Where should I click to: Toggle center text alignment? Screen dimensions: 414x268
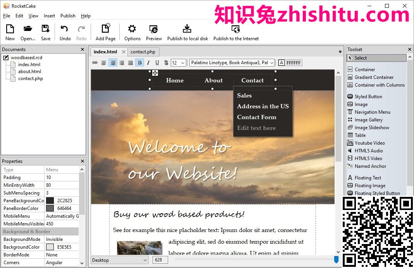coord(113,63)
